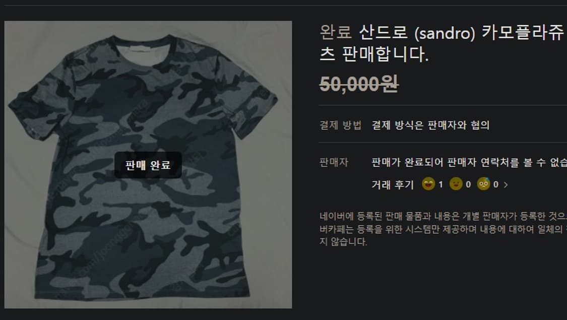Click the 거래 후기 label
567x320 pixels.
[x=393, y=185]
